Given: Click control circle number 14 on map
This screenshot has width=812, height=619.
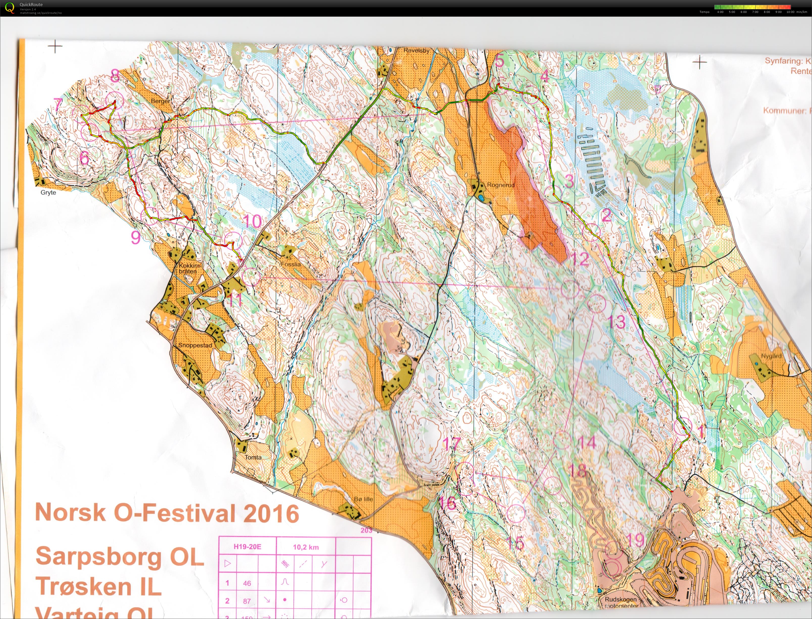Looking at the screenshot, I should 563,440.
